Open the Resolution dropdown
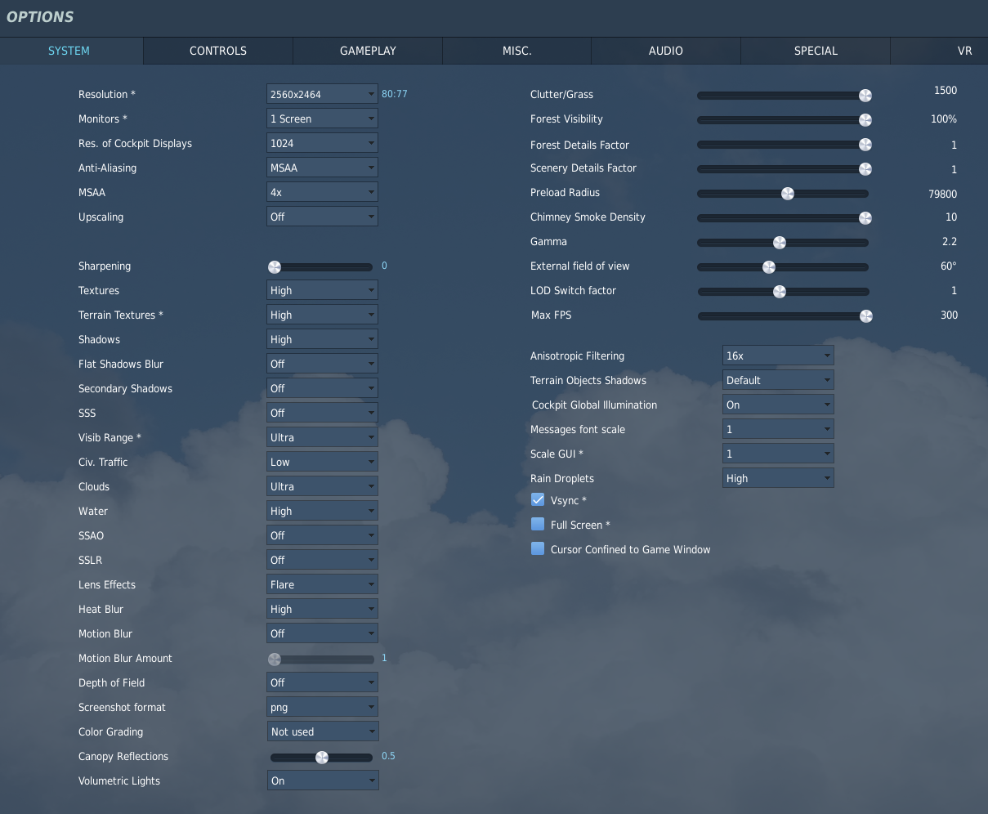 tap(322, 94)
